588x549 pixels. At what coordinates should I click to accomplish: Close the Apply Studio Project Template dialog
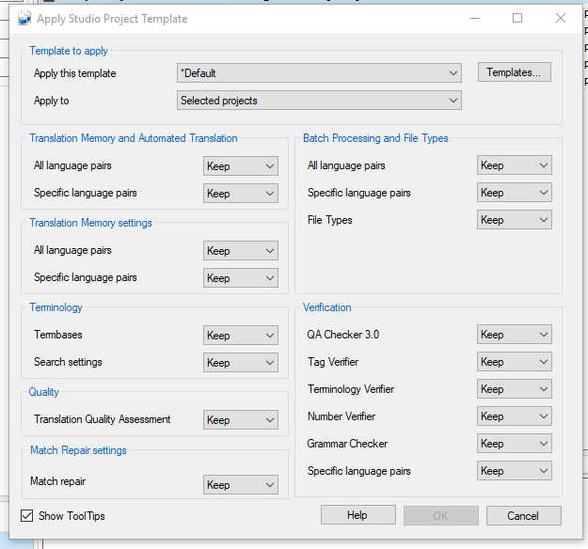point(561,18)
